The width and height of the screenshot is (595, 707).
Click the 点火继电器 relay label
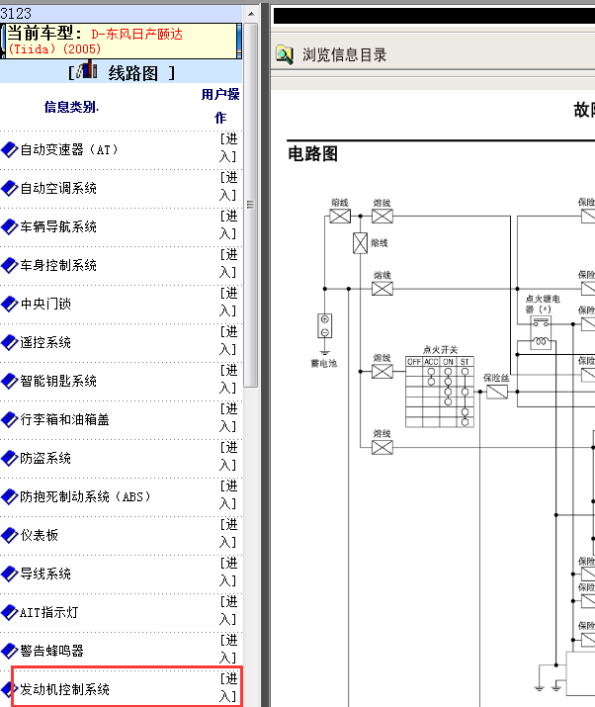click(543, 304)
